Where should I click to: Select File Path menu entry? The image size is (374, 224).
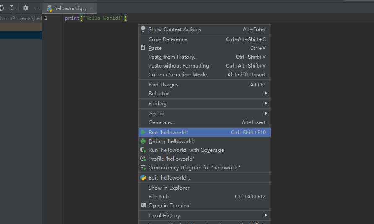(x=205, y=197)
